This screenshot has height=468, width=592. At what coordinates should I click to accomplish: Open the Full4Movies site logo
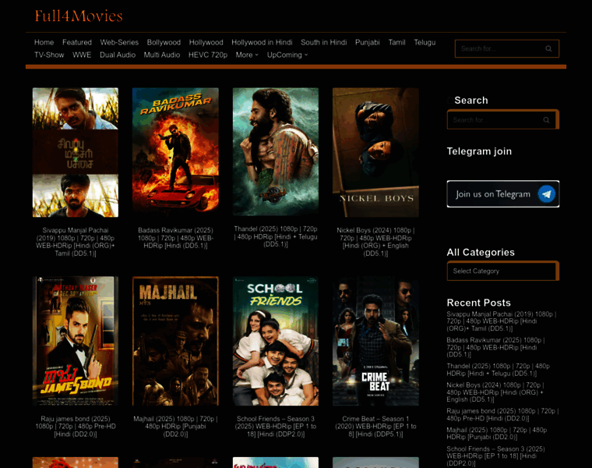tap(79, 16)
